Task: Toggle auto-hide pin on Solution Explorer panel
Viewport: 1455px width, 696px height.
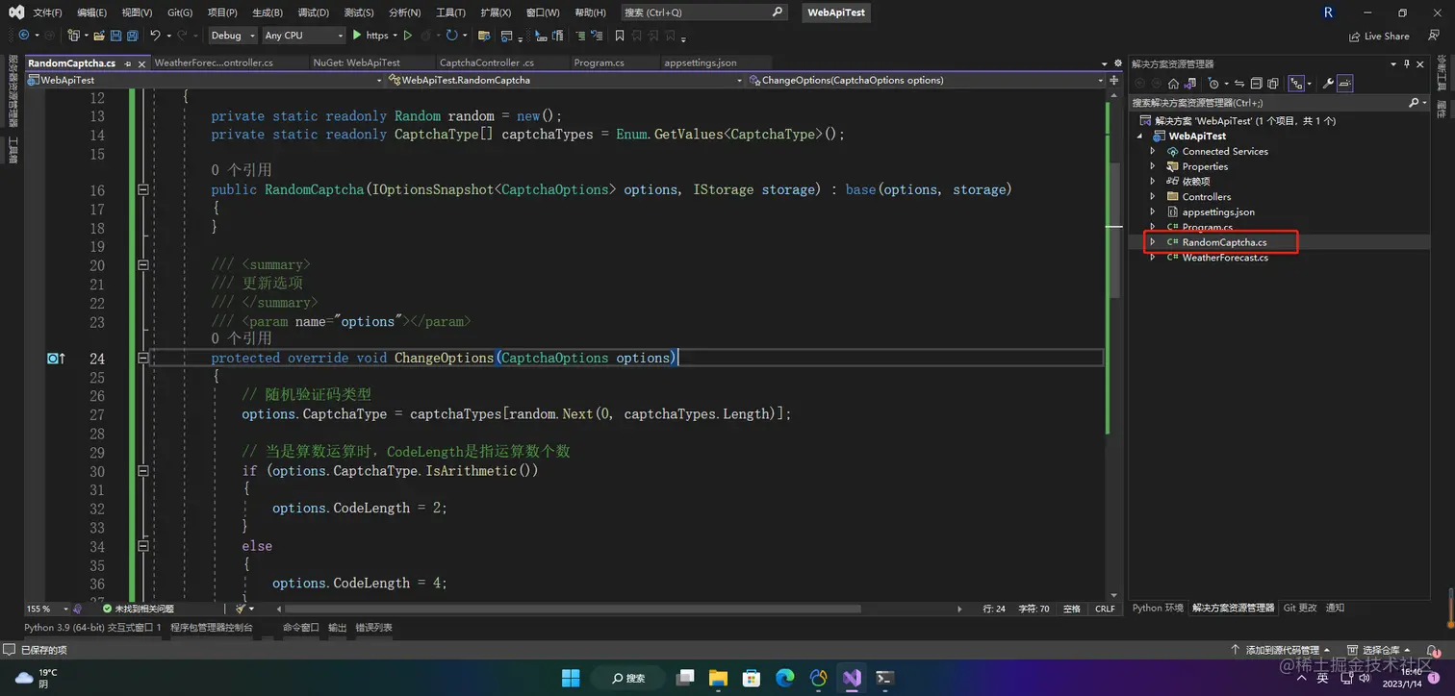Action: coord(1407,63)
